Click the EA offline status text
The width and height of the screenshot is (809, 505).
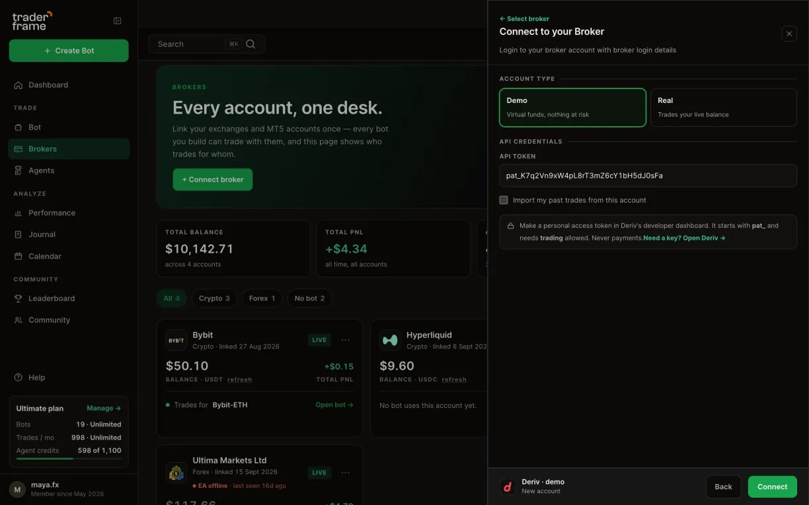point(213,486)
